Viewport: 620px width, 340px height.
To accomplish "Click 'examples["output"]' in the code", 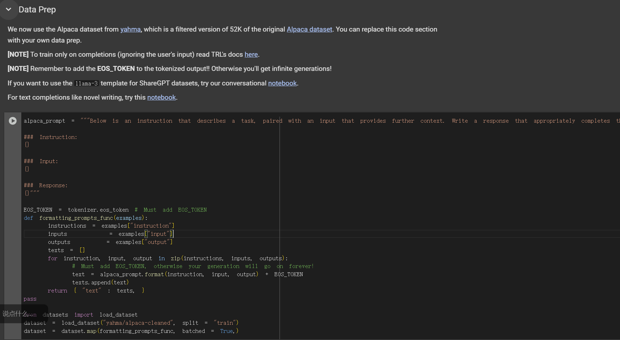I will point(144,242).
